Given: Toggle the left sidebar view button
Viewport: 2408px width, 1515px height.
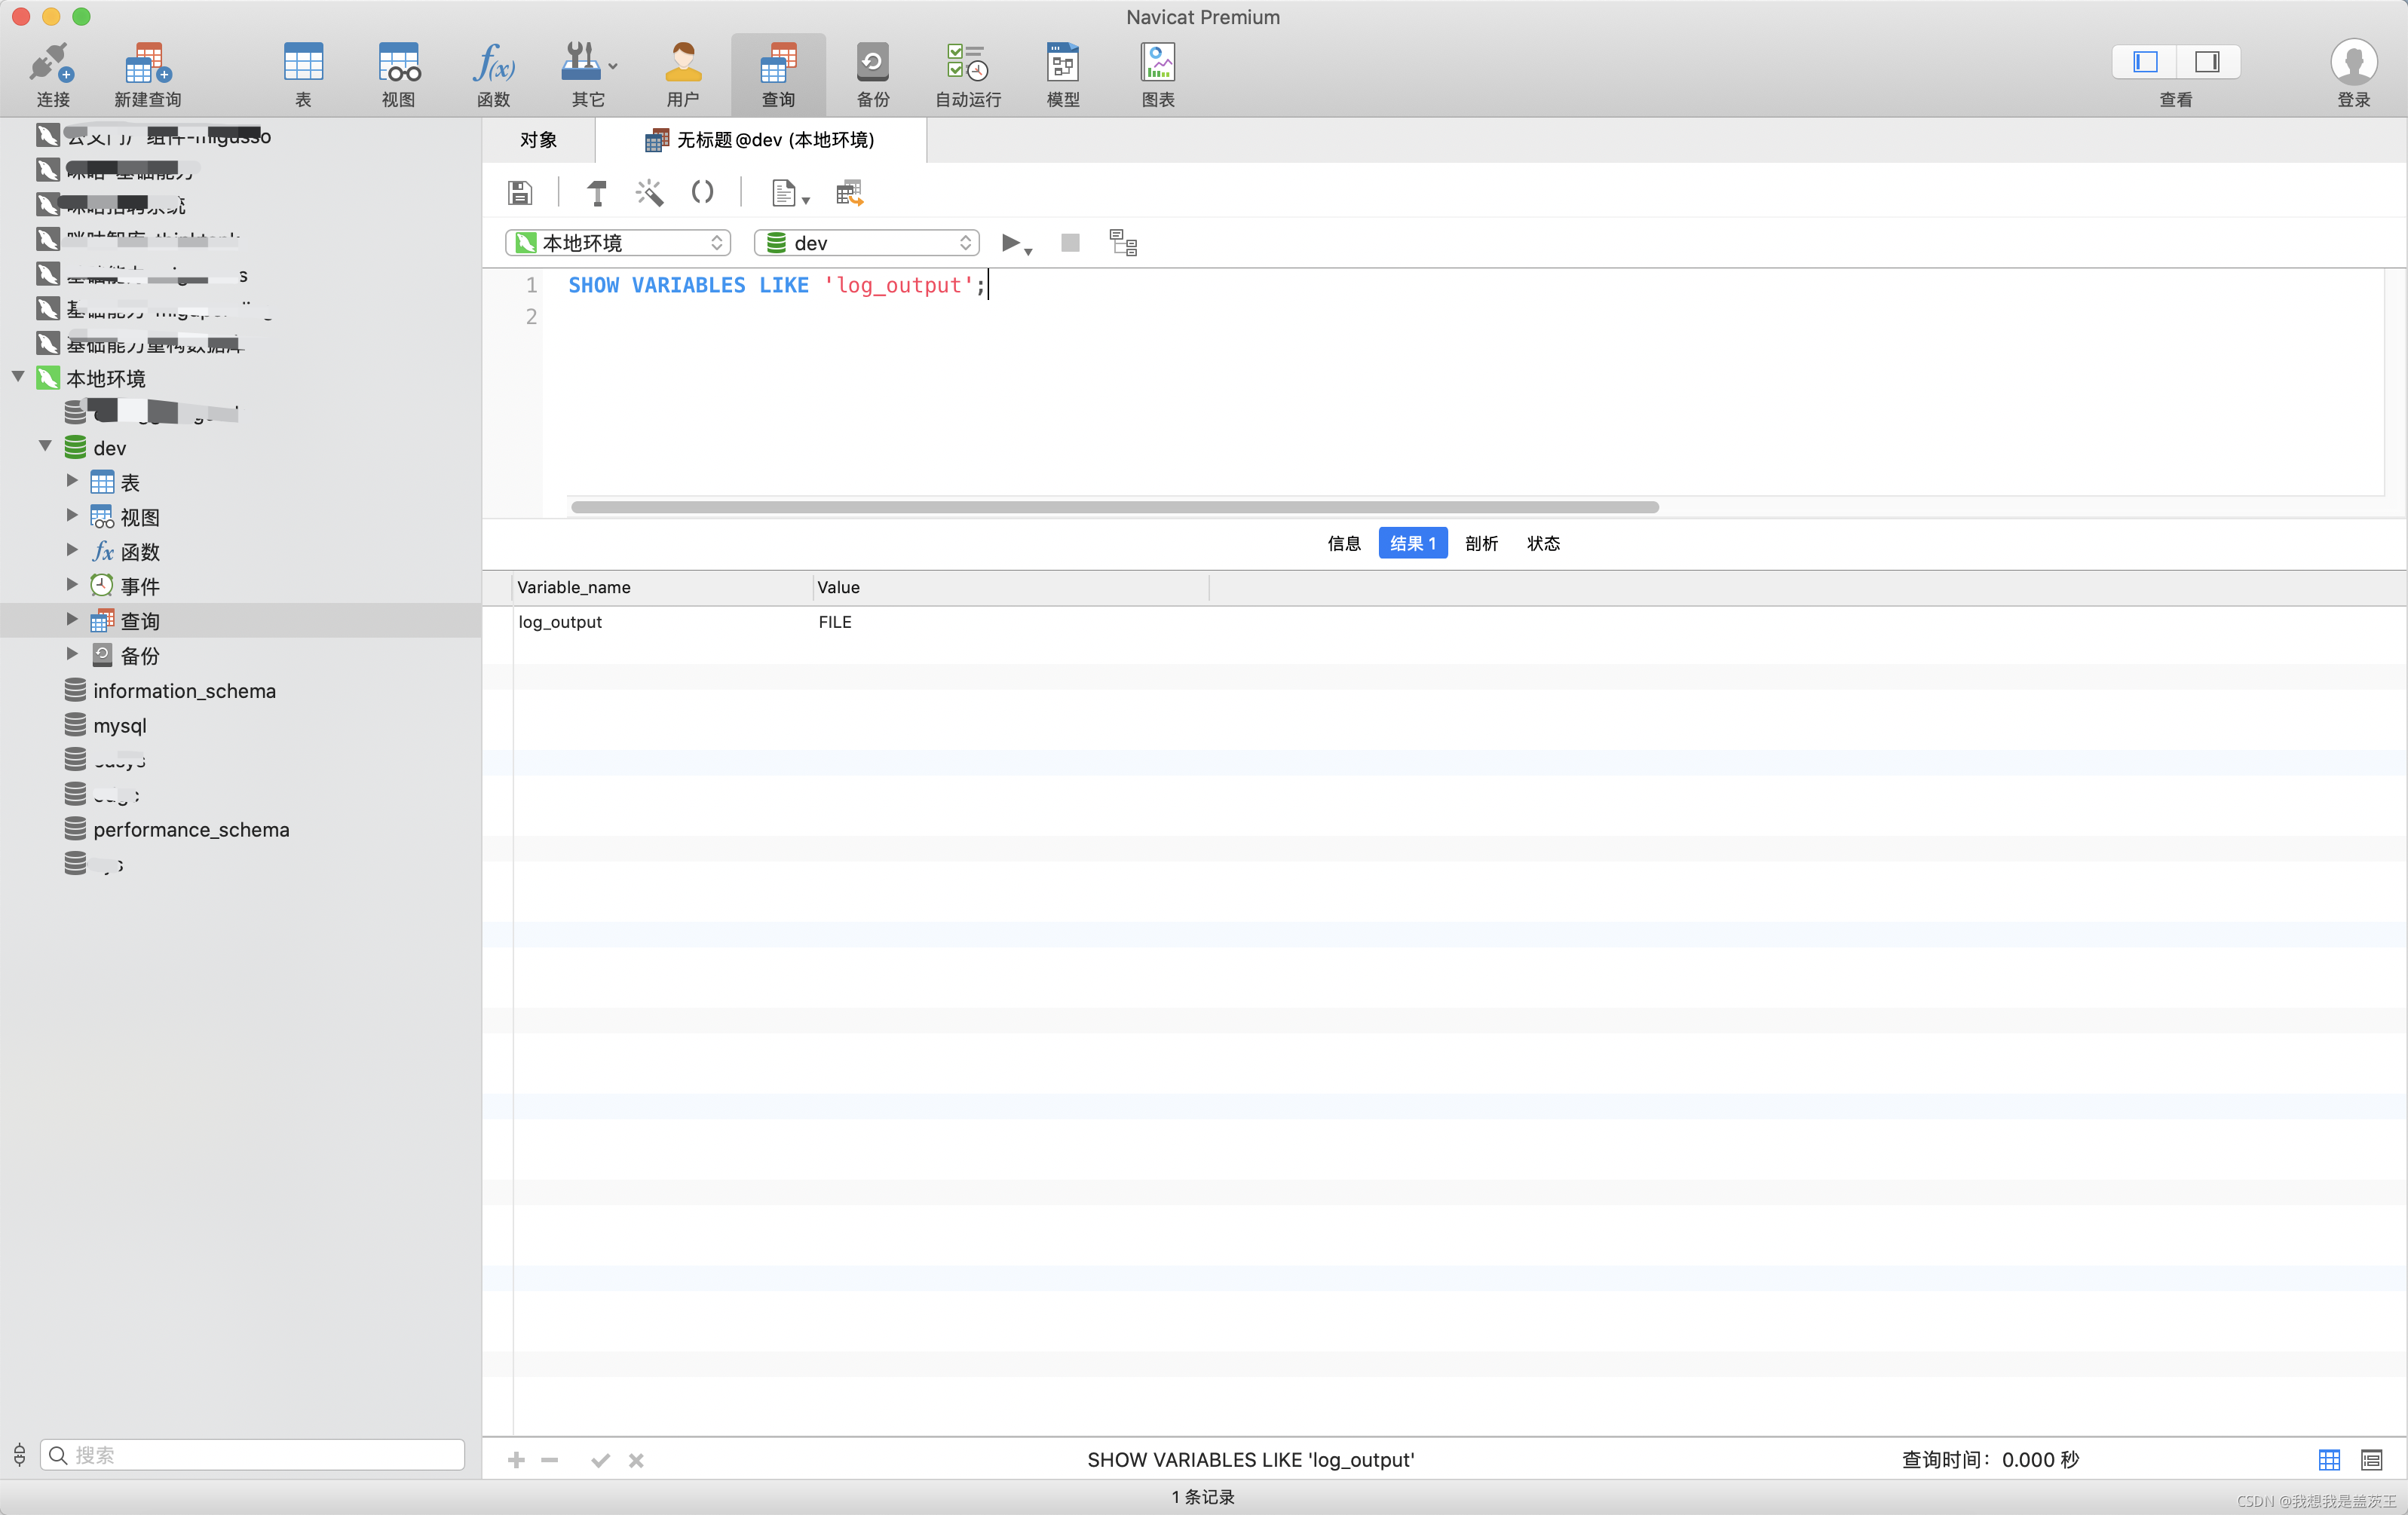Looking at the screenshot, I should pos(2145,62).
